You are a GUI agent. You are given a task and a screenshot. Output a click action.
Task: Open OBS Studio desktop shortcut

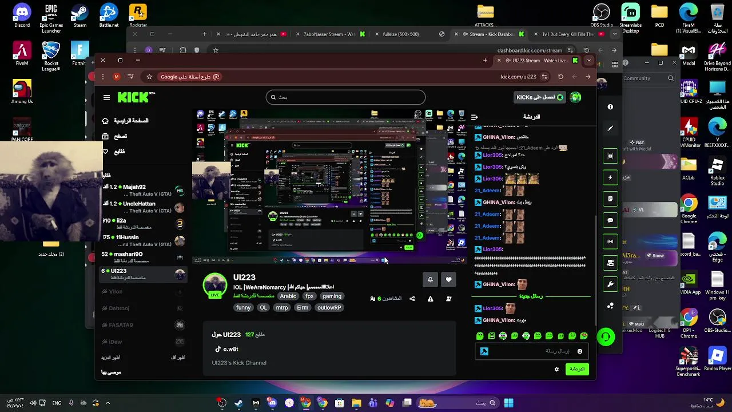pyautogui.click(x=602, y=15)
